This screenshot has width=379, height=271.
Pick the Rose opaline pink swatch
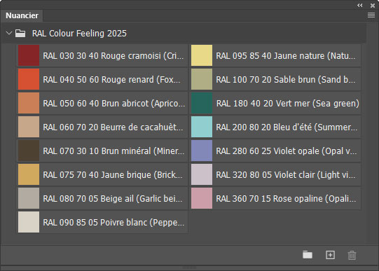[202, 198]
